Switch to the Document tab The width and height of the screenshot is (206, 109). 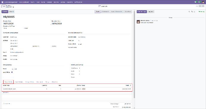[x=39, y=82]
